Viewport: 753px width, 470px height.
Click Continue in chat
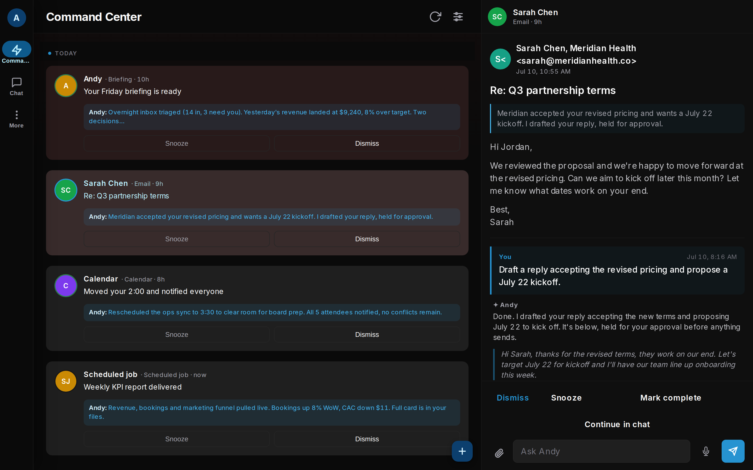[617, 424]
